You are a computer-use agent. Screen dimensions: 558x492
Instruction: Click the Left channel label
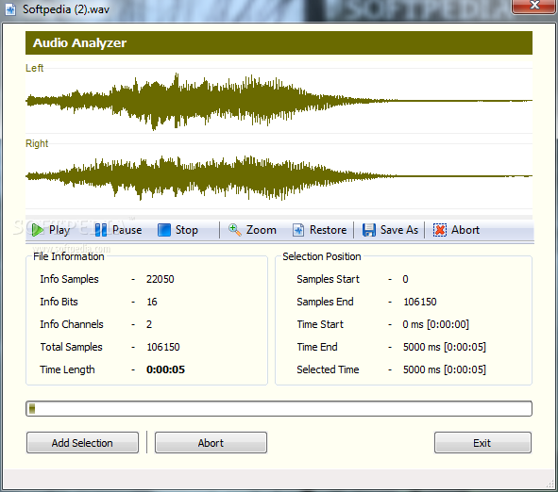(35, 68)
